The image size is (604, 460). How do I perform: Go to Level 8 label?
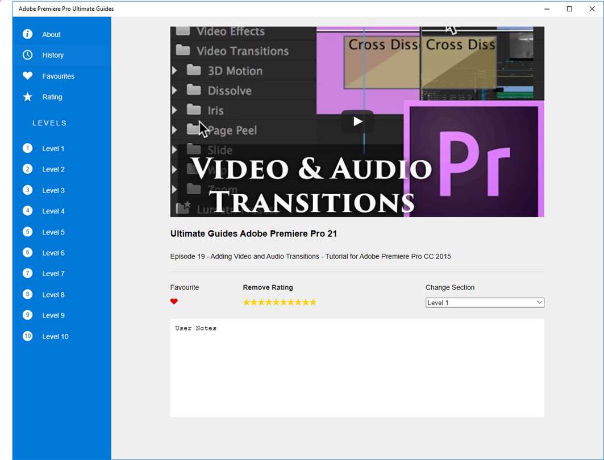point(53,295)
